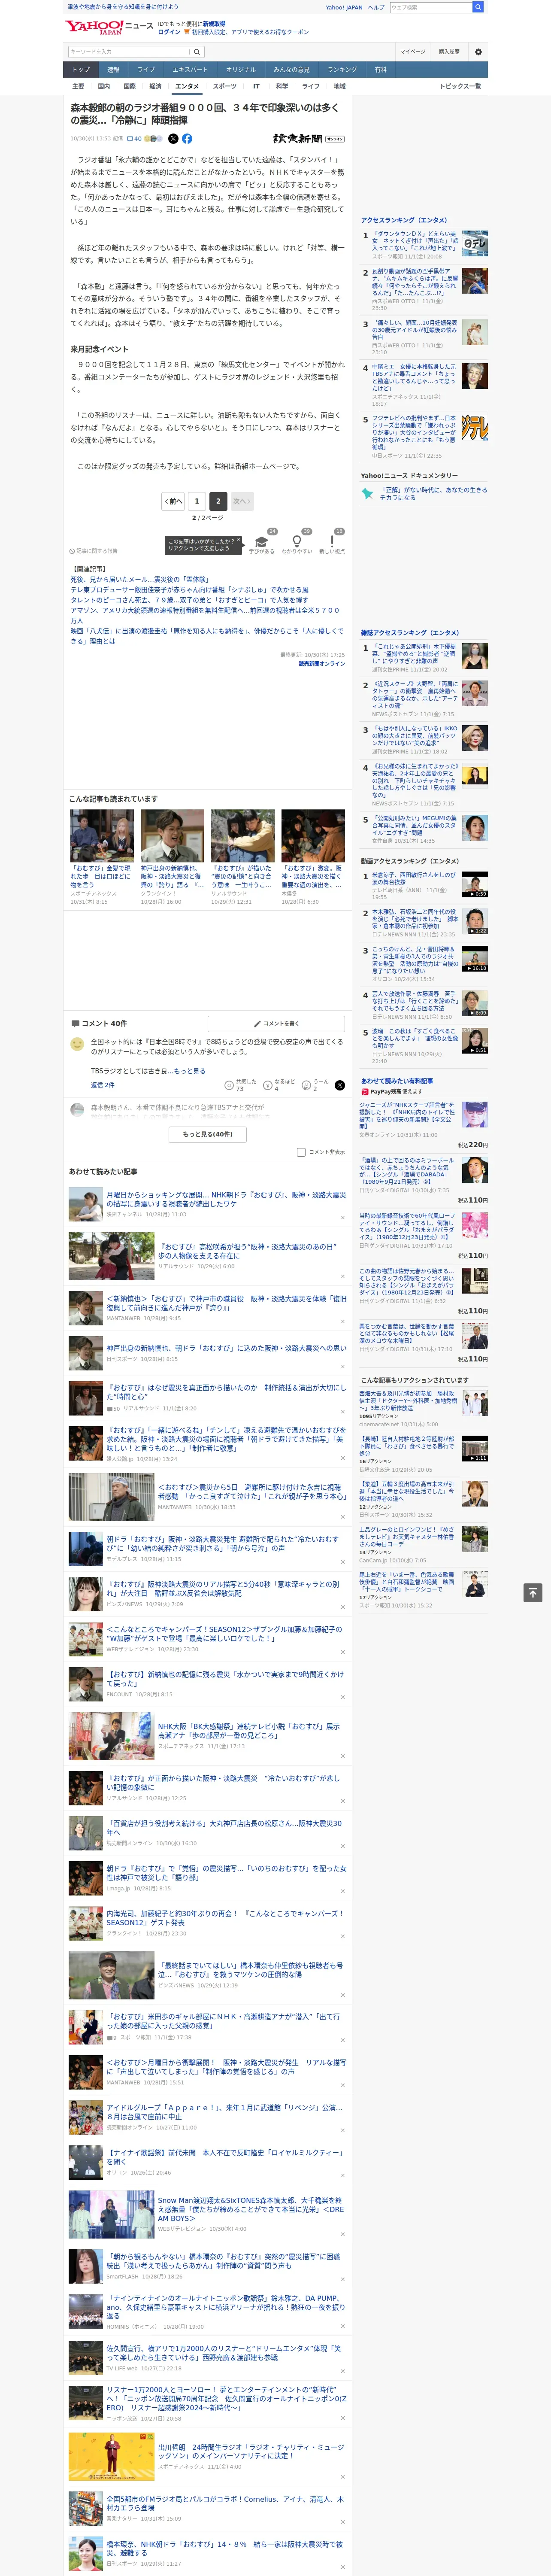
Task: Open article 出川哲朗 24時間生ラジオ
Action: (x=250, y=2451)
